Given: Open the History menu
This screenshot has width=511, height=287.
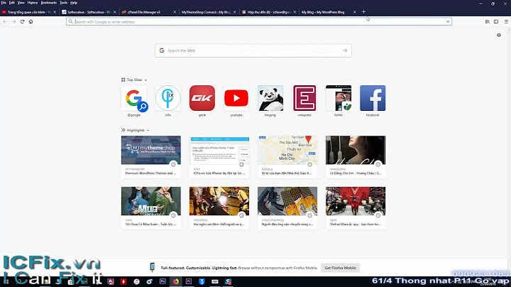Looking at the screenshot, I should pos(33,3).
